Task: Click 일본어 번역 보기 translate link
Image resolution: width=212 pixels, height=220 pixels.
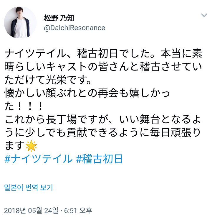Action: point(29,188)
